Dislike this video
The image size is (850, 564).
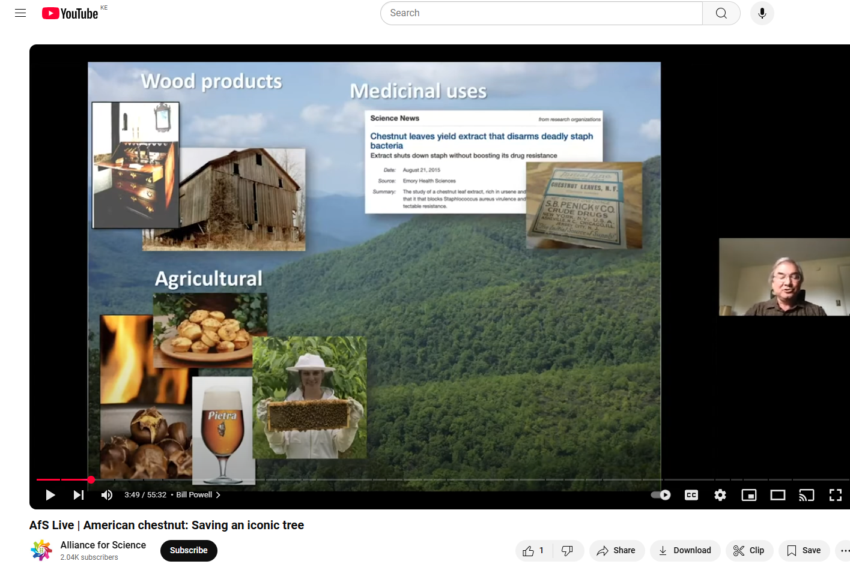pyautogui.click(x=568, y=550)
